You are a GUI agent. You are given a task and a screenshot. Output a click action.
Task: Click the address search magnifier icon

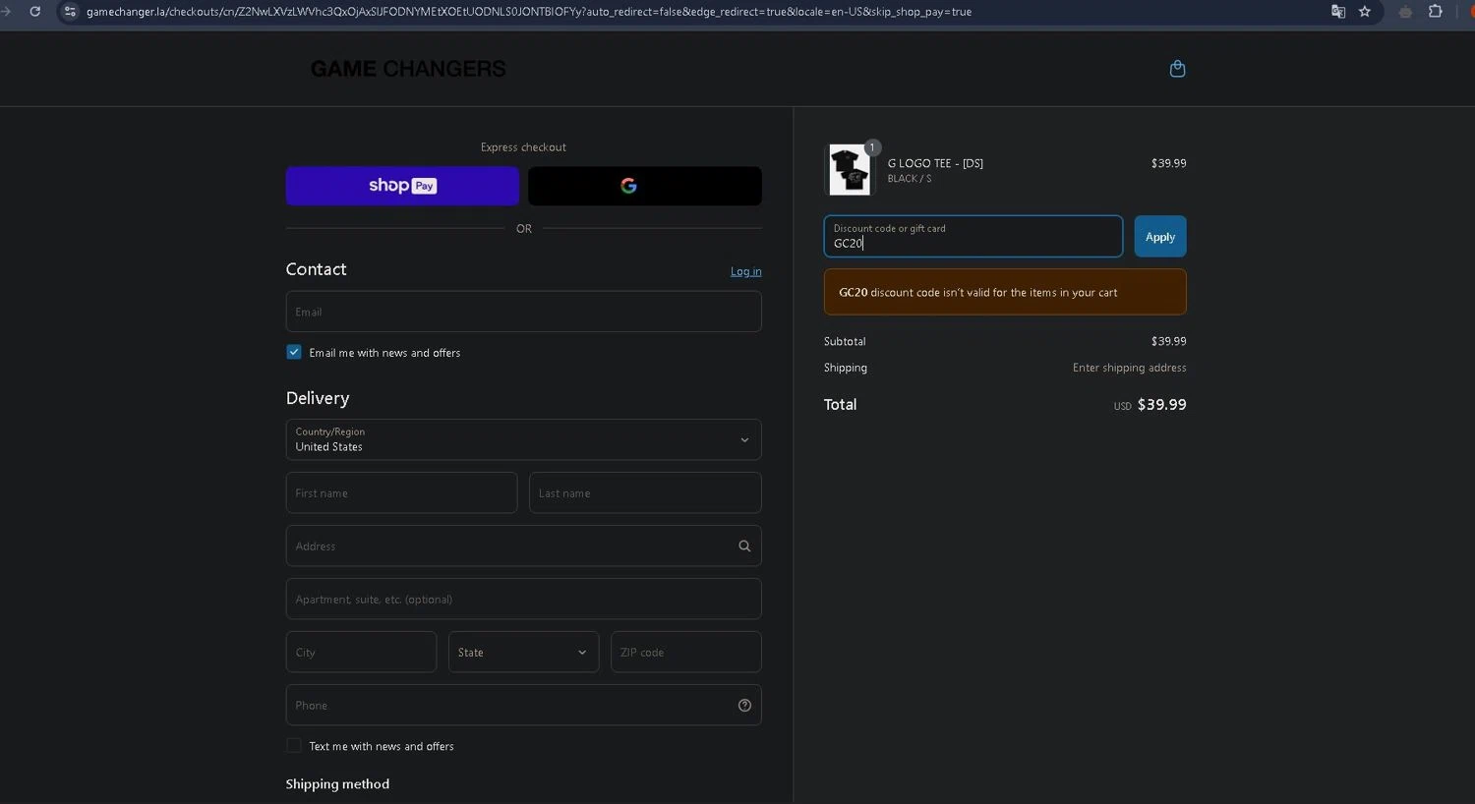click(744, 546)
